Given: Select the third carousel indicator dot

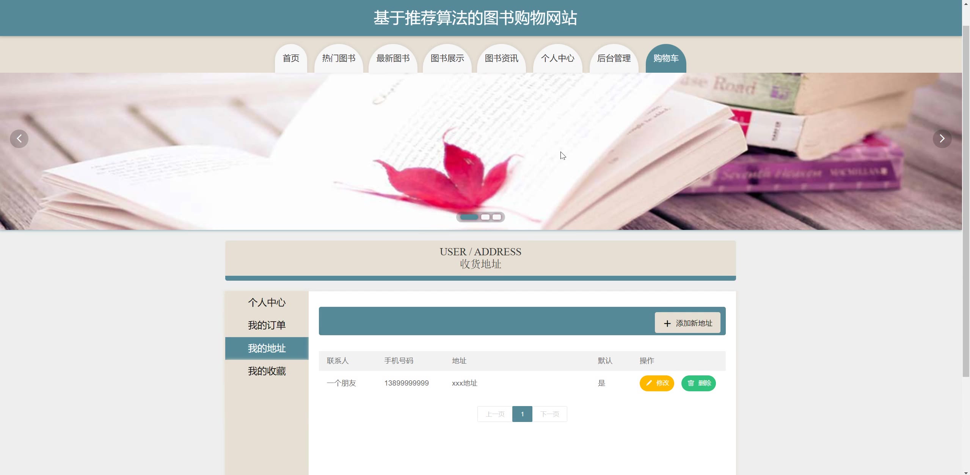Looking at the screenshot, I should [x=497, y=217].
